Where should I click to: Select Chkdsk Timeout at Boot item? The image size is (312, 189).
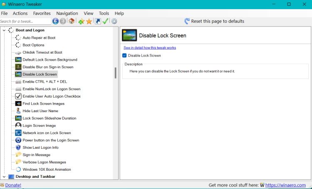(42, 52)
